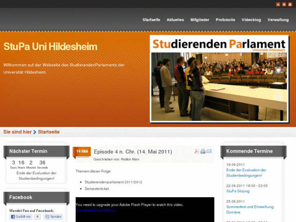Open Ende der Evaluation der Studienbedingungen event link
Screen dimensions: 296x222
[x=246, y=173]
